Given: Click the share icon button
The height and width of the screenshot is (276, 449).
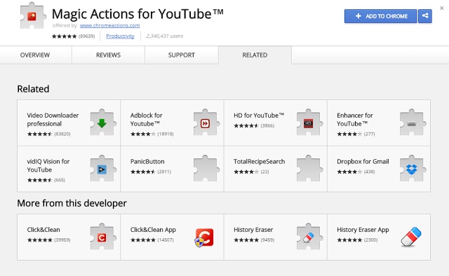Looking at the screenshot, I should (425, 16).
